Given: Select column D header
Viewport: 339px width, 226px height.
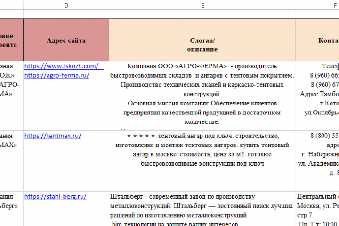Looking at the screenshot, I should (x=66, y=5).
